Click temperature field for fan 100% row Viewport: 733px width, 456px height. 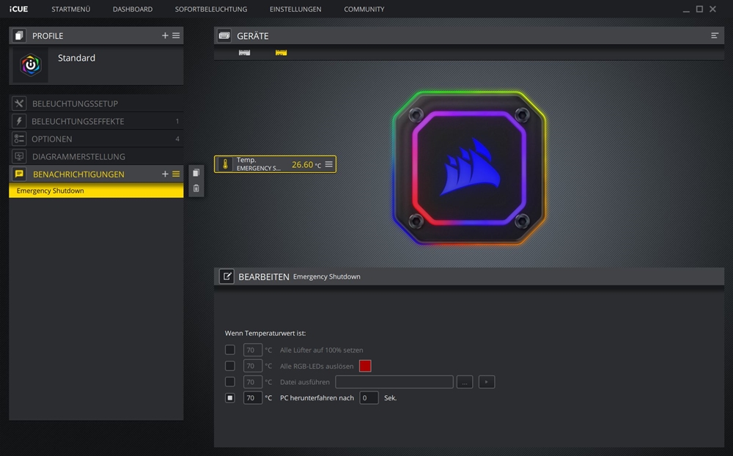click(252, 350)
